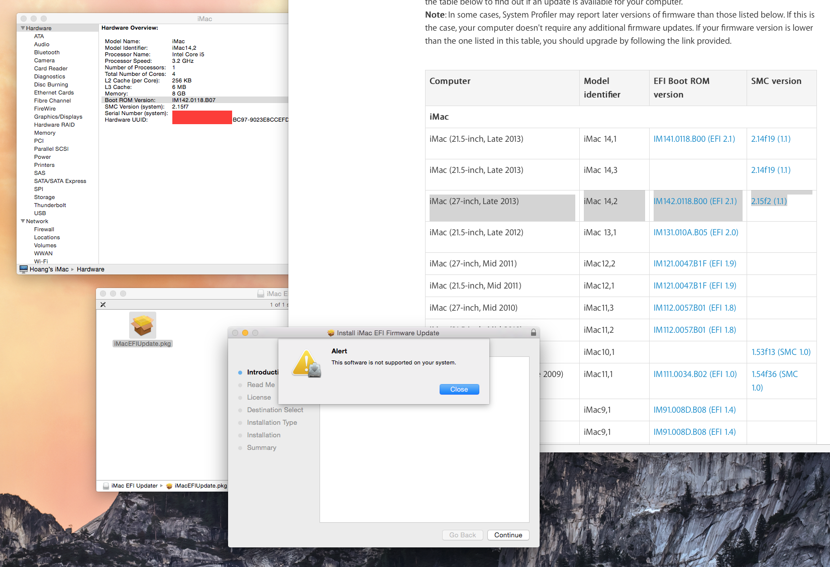Collapse the Hardware tree section

[x=23, y=28]
